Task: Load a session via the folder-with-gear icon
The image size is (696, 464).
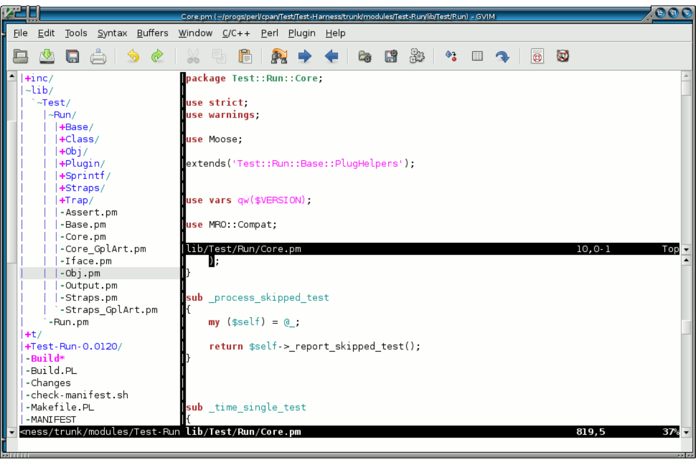Action: coord(364,56)
